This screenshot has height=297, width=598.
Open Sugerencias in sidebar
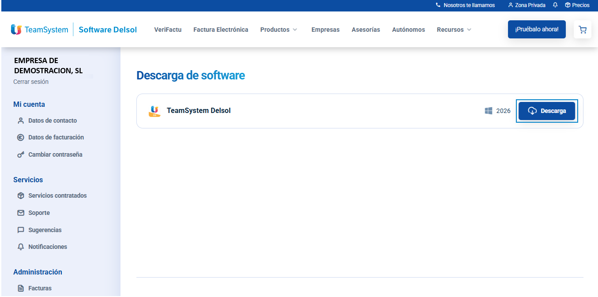pos(45,230)
